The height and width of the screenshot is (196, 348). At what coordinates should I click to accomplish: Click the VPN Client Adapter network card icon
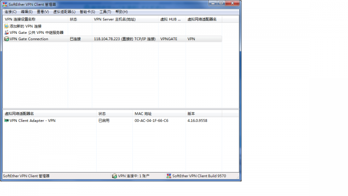tap(6, 121)
